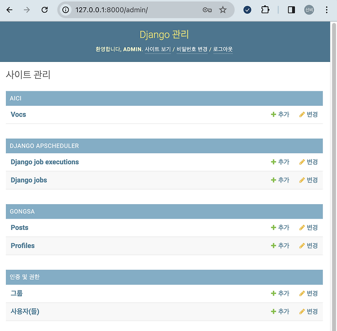Viewport: 337px width, 331px height.
Task: Open Chrome's three-dot menu
Action: pyautogui.click(x=327, y=9)
